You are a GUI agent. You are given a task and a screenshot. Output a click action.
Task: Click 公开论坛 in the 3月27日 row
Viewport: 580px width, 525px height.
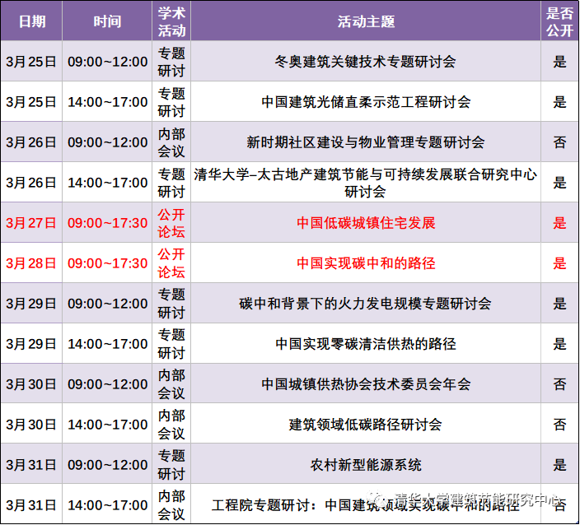171,223
